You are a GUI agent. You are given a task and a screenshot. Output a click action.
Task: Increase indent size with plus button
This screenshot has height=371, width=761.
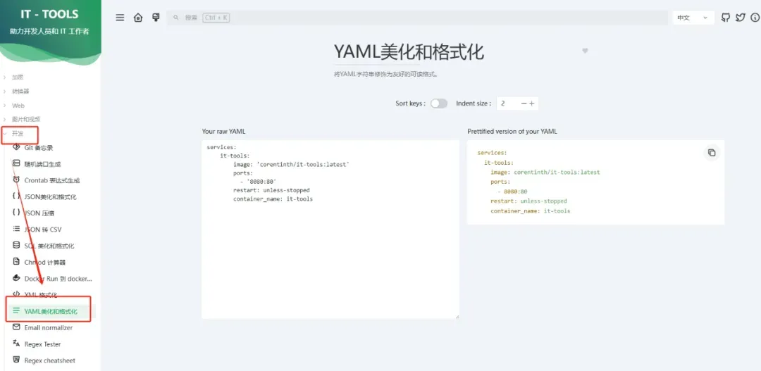coord(531,103)
